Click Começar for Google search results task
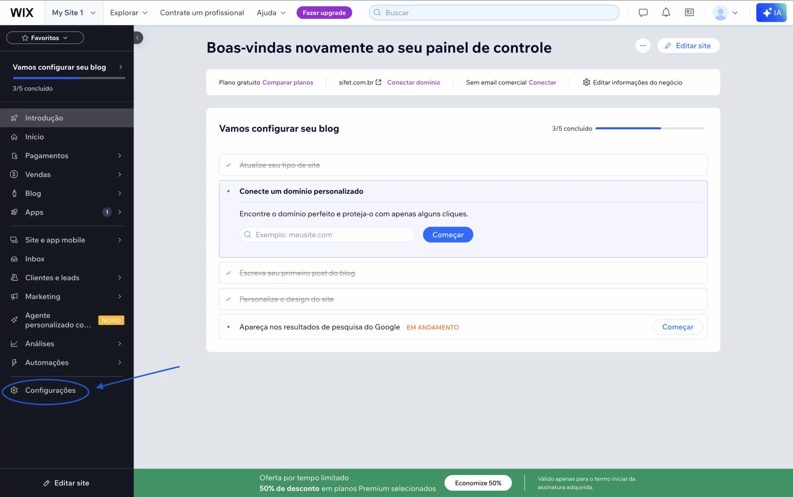 point(677,327)
